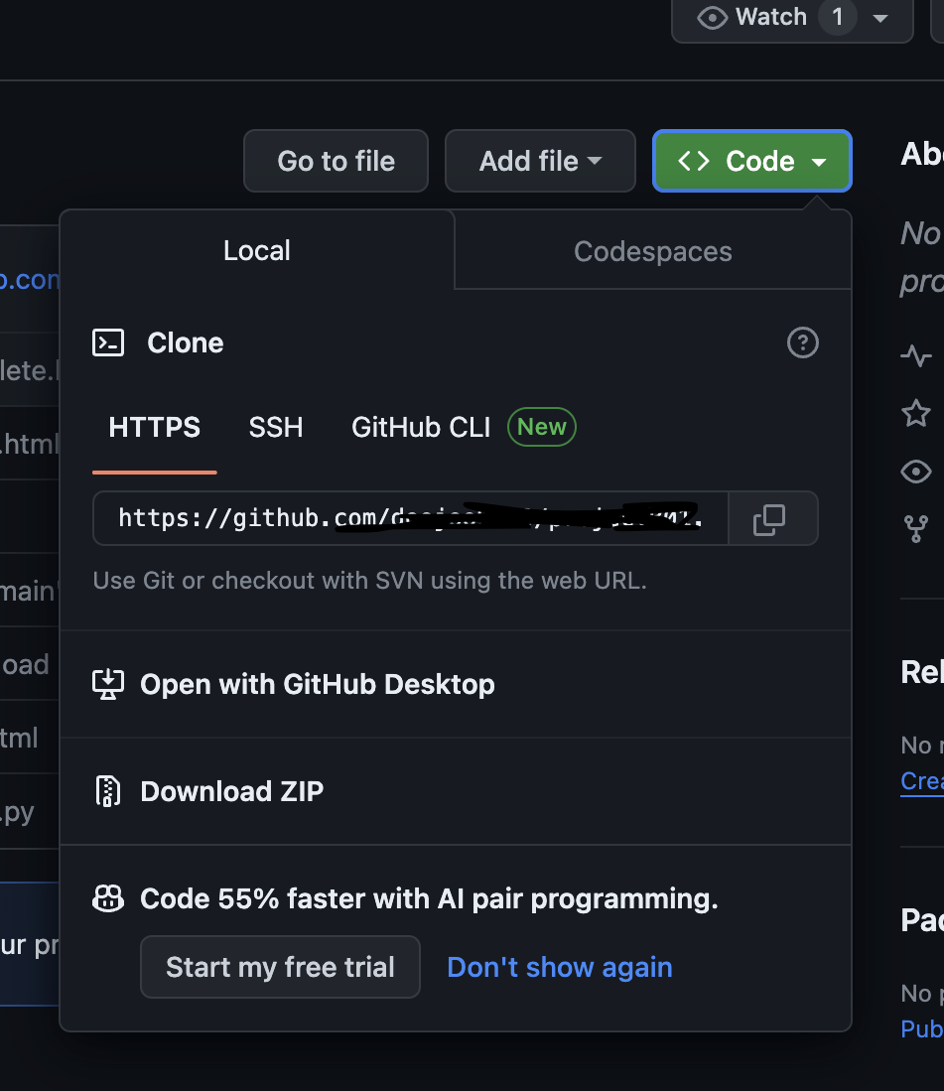The width and height of the screenshot is (944, 1091).
Task: Click the Go to file button
Action: 336,161
